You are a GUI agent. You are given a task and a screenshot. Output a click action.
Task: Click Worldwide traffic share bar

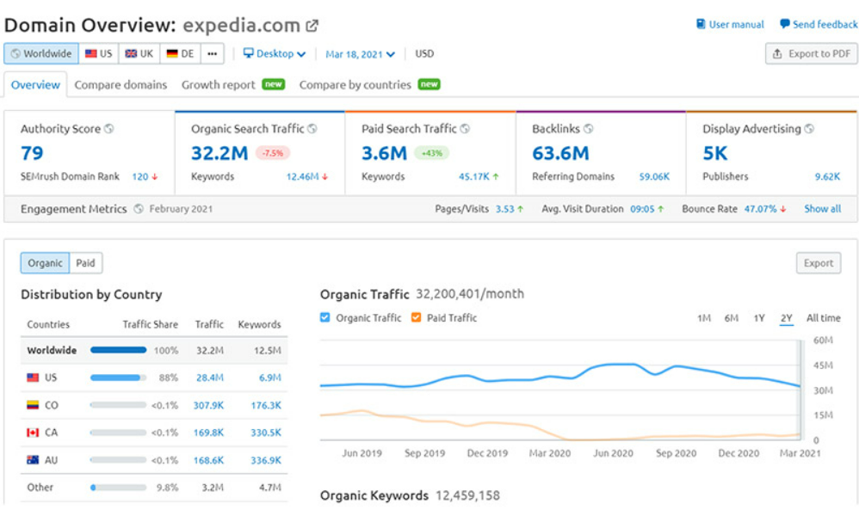point(118,350)
